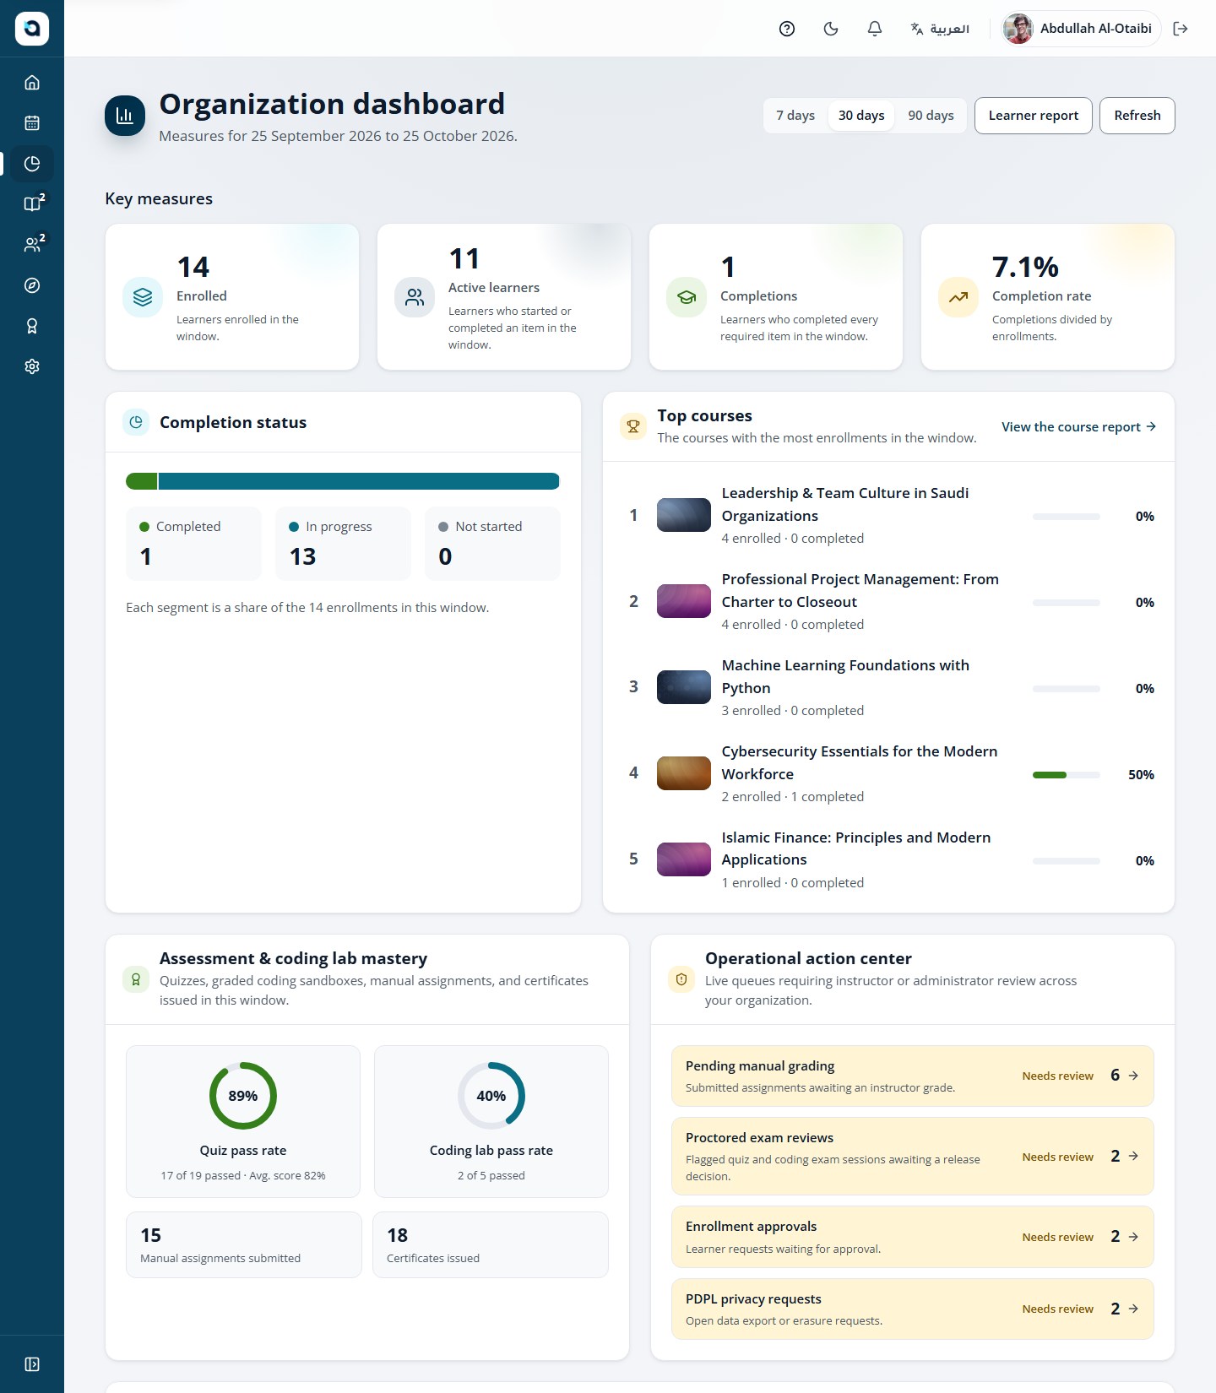1216x1393 pixels.
Task: Open the Proctored exam reviews queue
Action: click(912, 1156)
